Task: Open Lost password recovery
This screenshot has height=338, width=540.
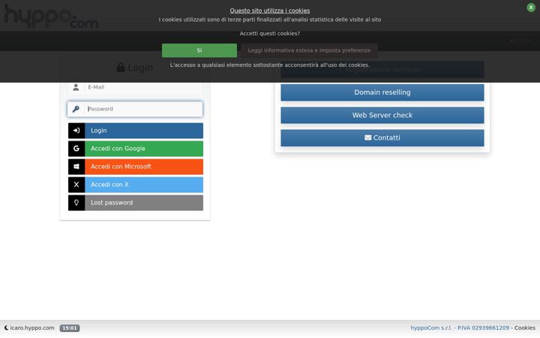Action: [136, 203]
